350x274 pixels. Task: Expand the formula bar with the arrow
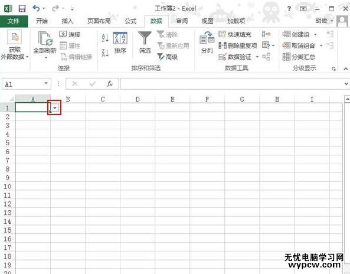(346, 84)
